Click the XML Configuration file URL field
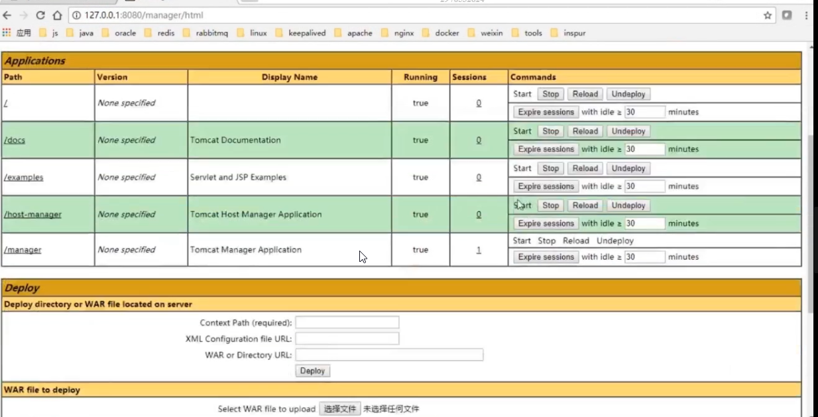 click(347, 339)
